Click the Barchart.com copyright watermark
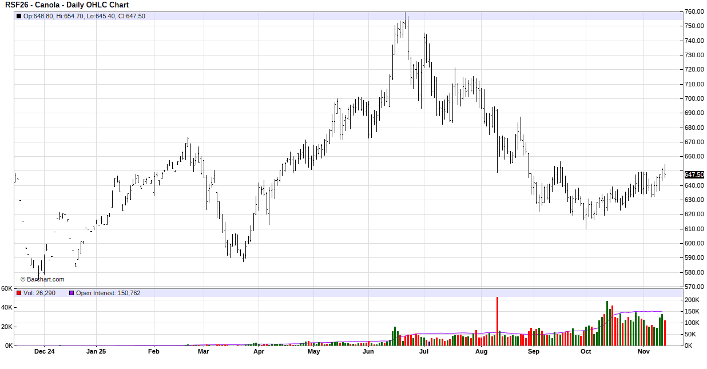 click(42, 279)
